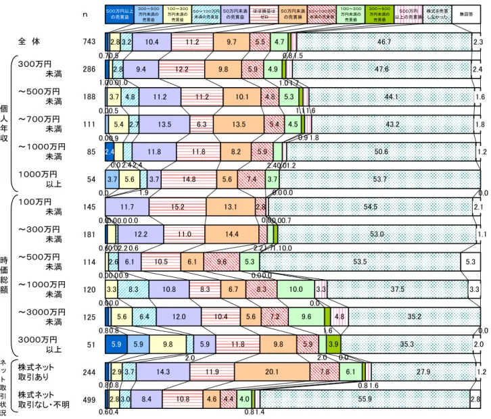Select the 54.5 dotted bar segment
Viewport: 491px width, 419px height.
(371, 207)
